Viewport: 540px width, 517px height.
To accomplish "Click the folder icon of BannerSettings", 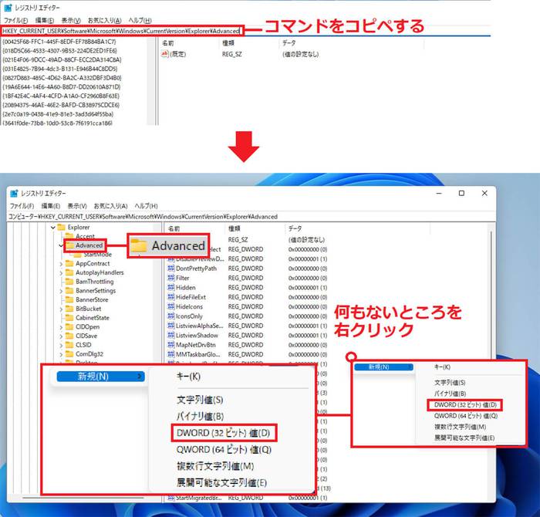I will click(x=69, y=290).
